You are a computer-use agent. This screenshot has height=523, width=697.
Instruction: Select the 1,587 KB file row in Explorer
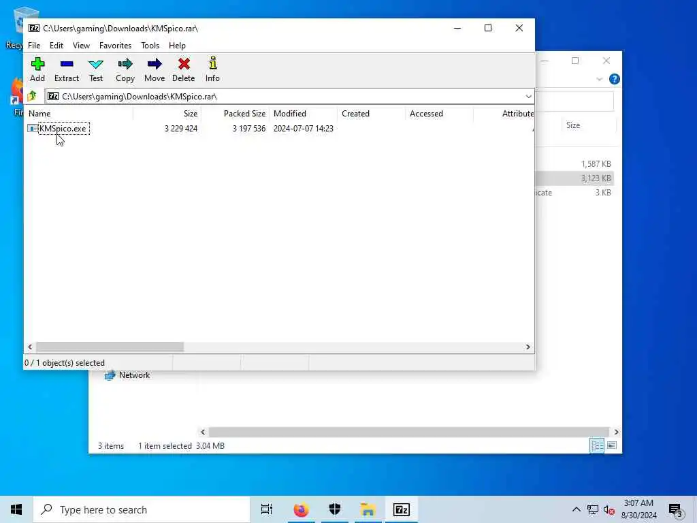[x=574, y=164]
